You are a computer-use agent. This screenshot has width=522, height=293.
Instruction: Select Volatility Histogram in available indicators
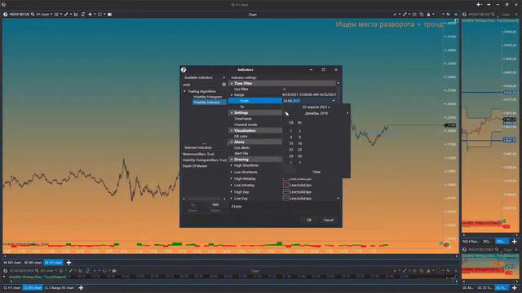(207, 97)
